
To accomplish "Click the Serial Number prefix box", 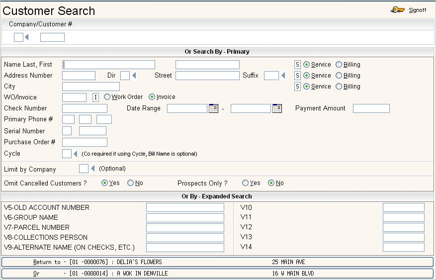I will [x=67, y=131].
